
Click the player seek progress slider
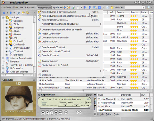tap(65, 109)
